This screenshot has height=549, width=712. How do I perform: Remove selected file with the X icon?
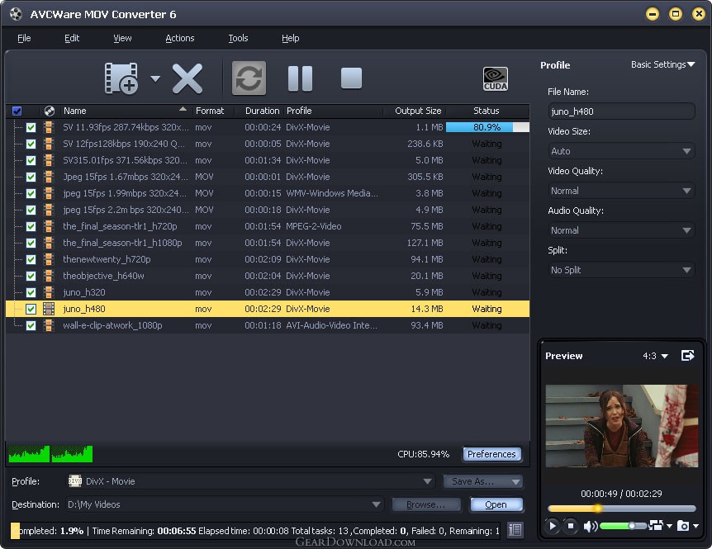click(187, 78)
